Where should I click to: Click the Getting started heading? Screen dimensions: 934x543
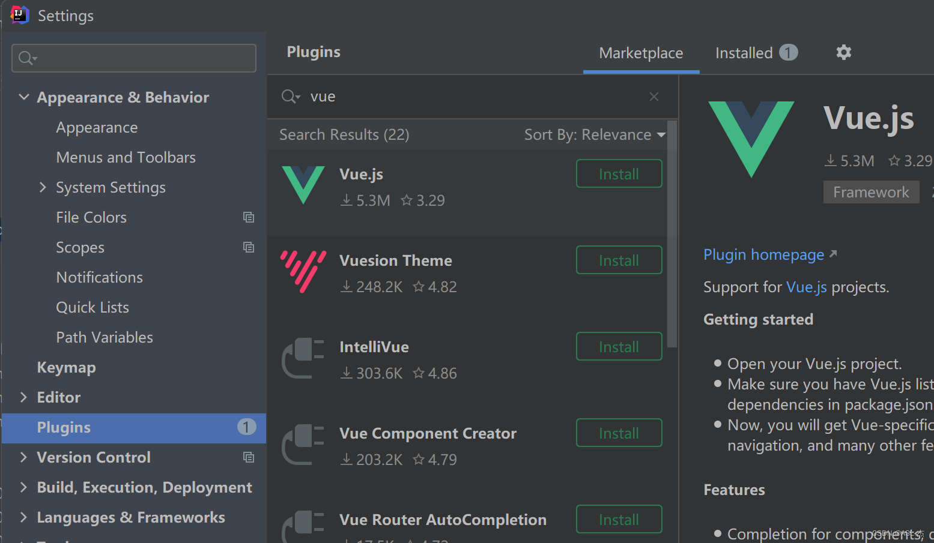point(758,320)
